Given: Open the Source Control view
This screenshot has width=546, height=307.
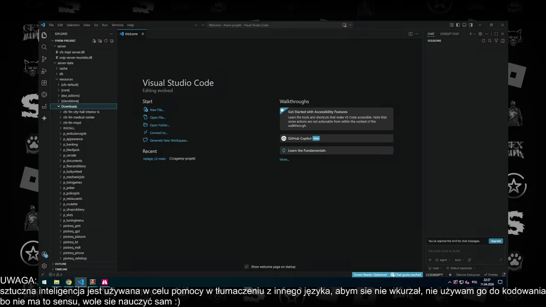Looking at the screenshot, I should tap(44, 59).
